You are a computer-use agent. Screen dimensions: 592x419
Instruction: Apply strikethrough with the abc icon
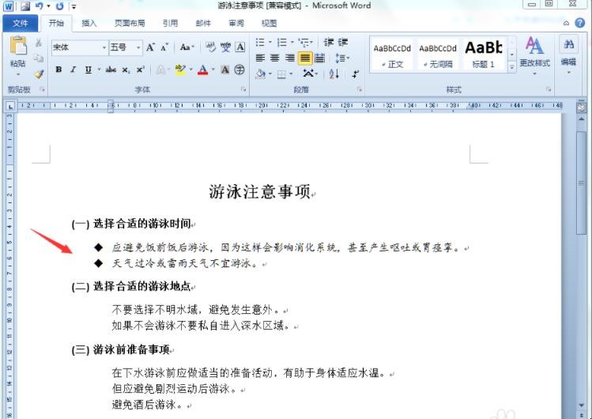(111, 70)
